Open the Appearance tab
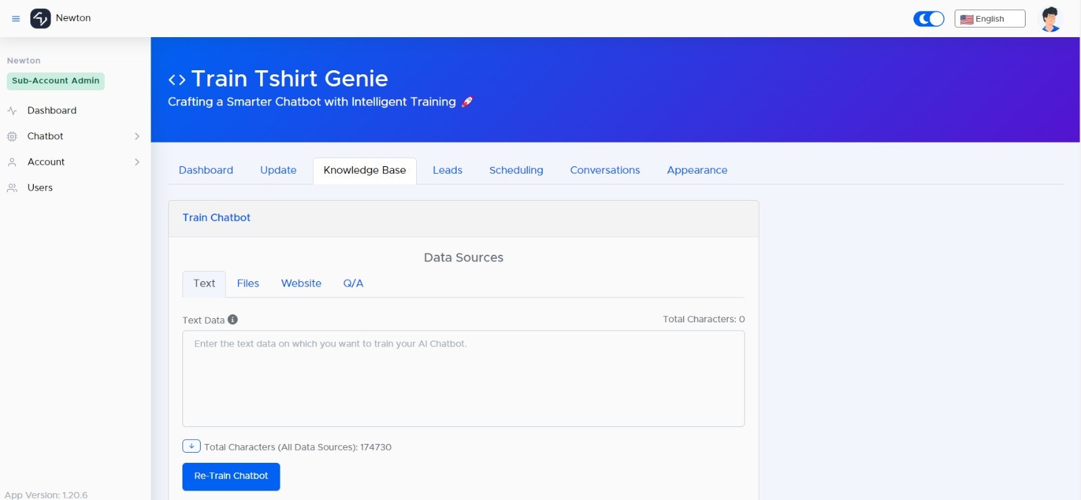The height and width of the screenshot is (500, 1081). pos(697,170)
